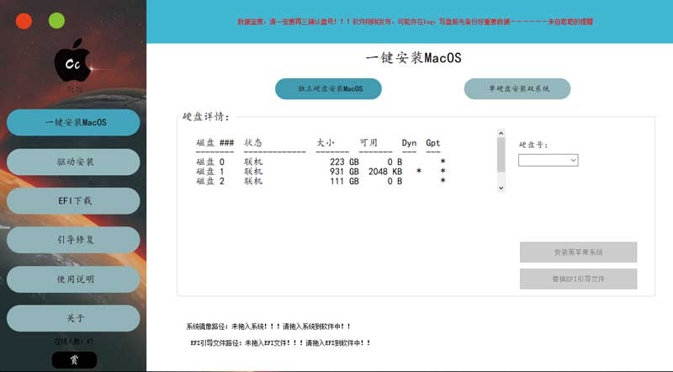Select 单硬盘安装双系统 mode button
The height and width of the screenshot is (372, 673).
(517, 89)
